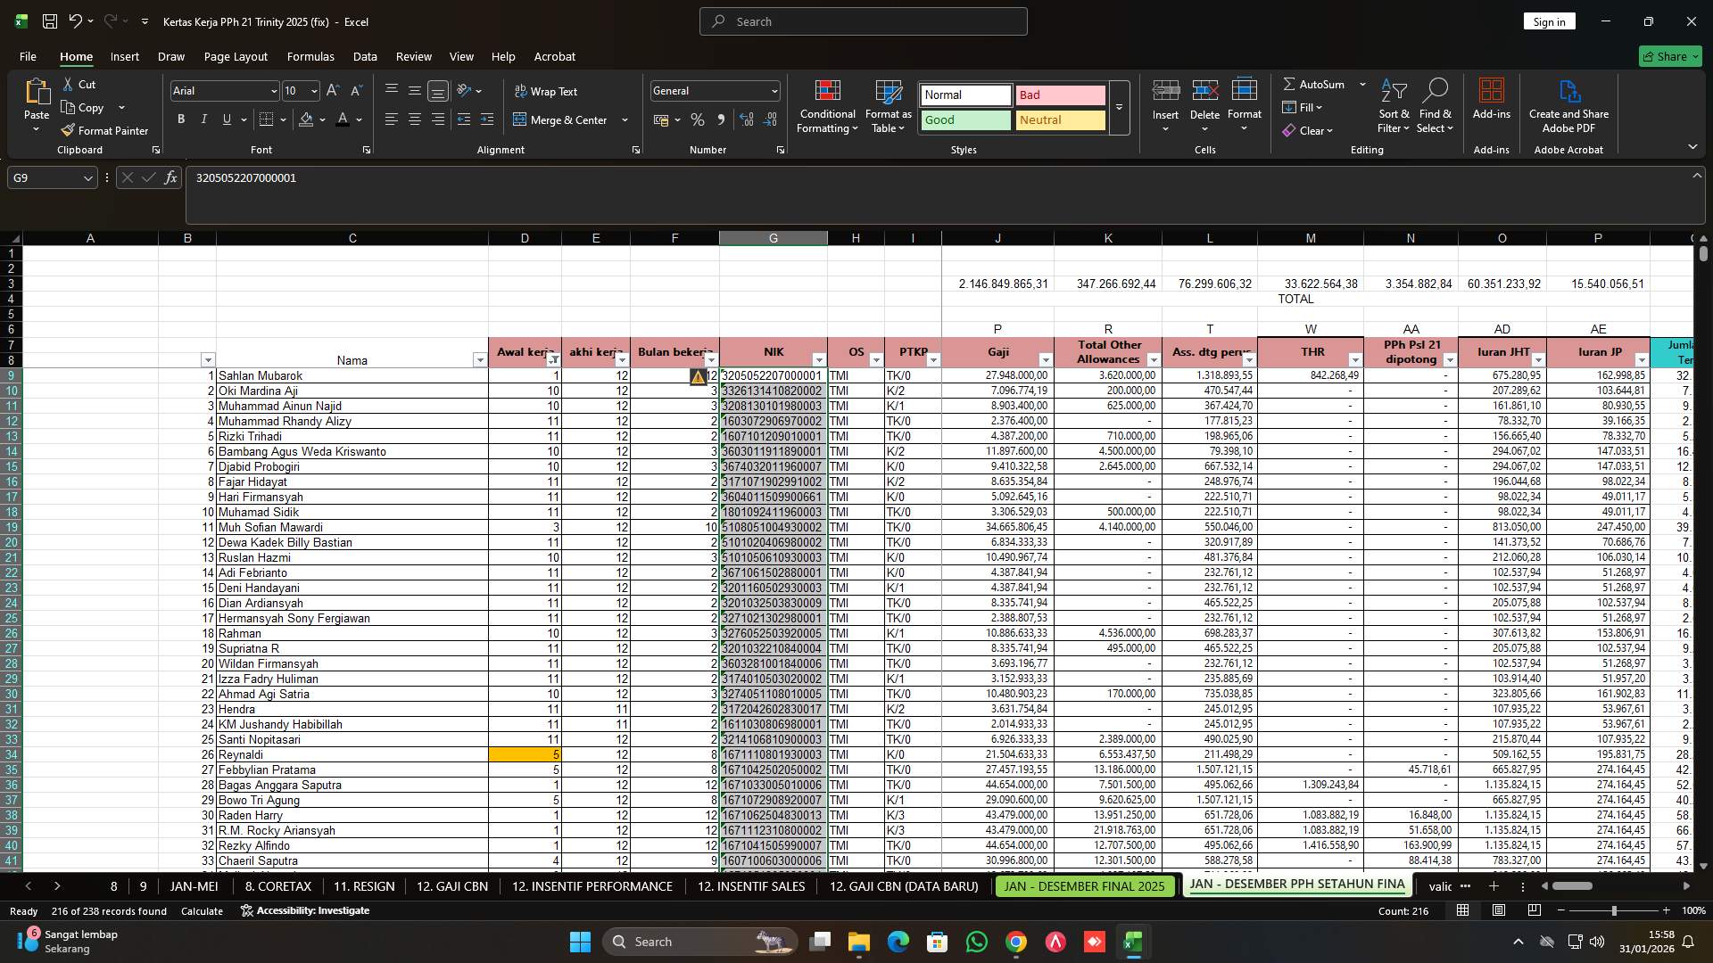The height and width of the screenshot is (963, 1713).
Task: Open the filter dropdown on the Nama column
Action: 479,359
